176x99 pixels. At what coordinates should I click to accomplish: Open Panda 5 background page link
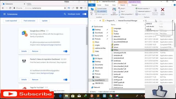(x=47, y=73)
